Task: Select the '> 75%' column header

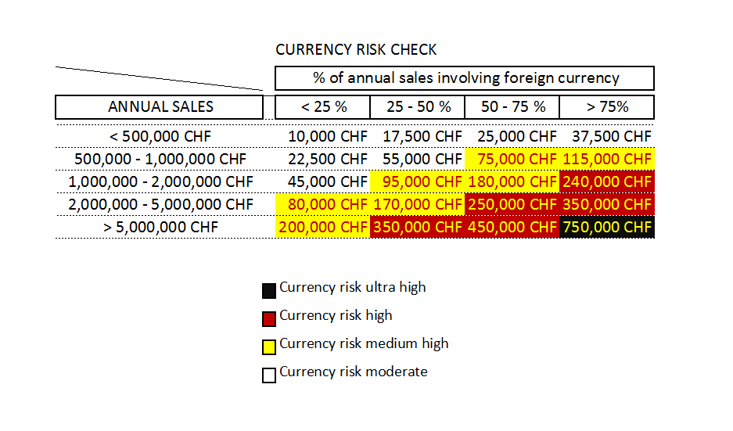Action: [x=607, y=107]
